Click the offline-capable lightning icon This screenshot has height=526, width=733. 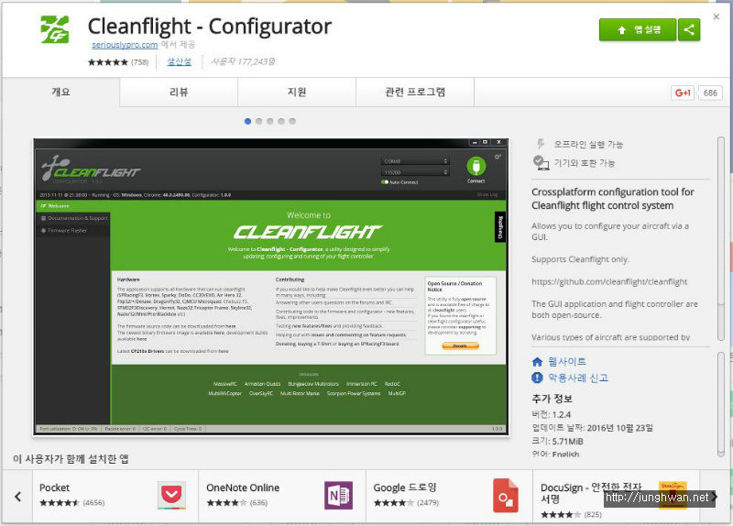point(541,144)
